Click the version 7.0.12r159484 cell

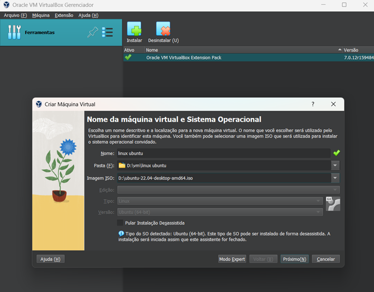359,57
